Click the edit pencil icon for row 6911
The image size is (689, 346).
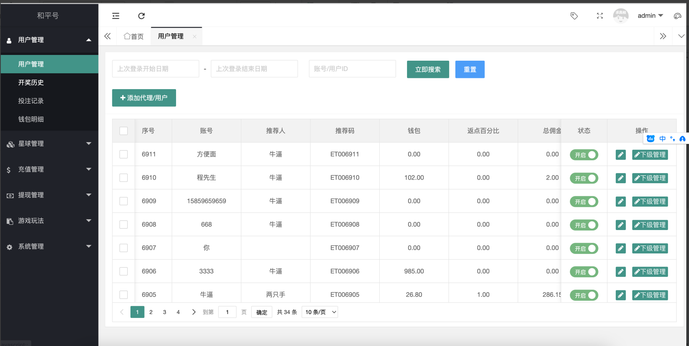coord(621,155)
